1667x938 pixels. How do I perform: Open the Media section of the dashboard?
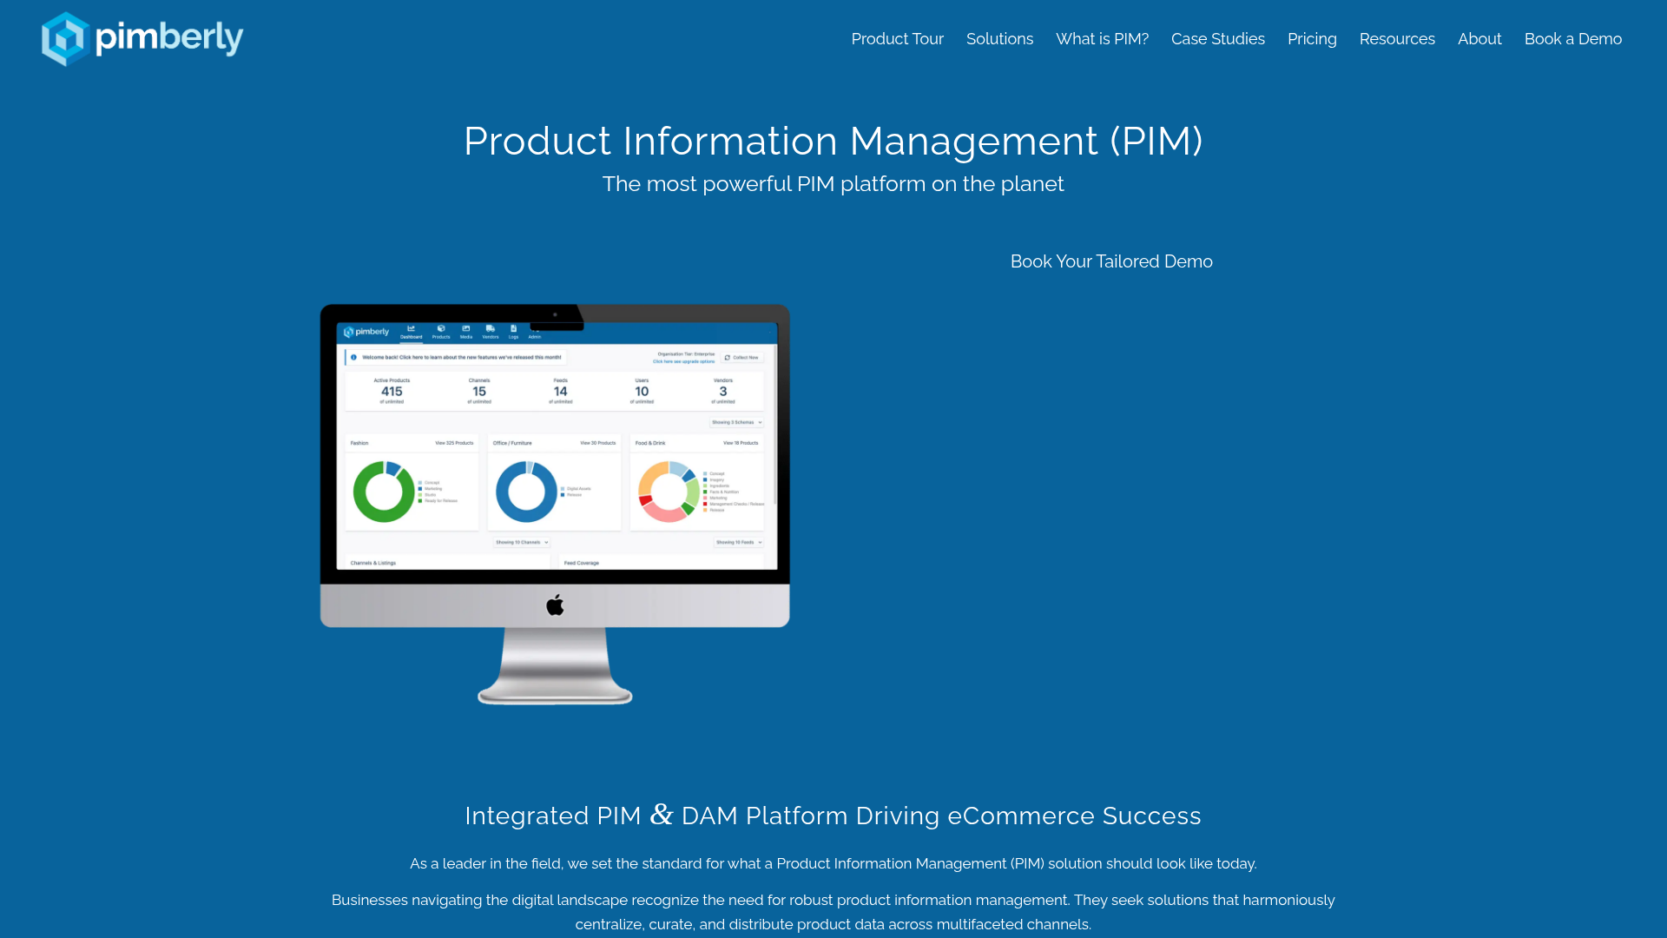466,333
